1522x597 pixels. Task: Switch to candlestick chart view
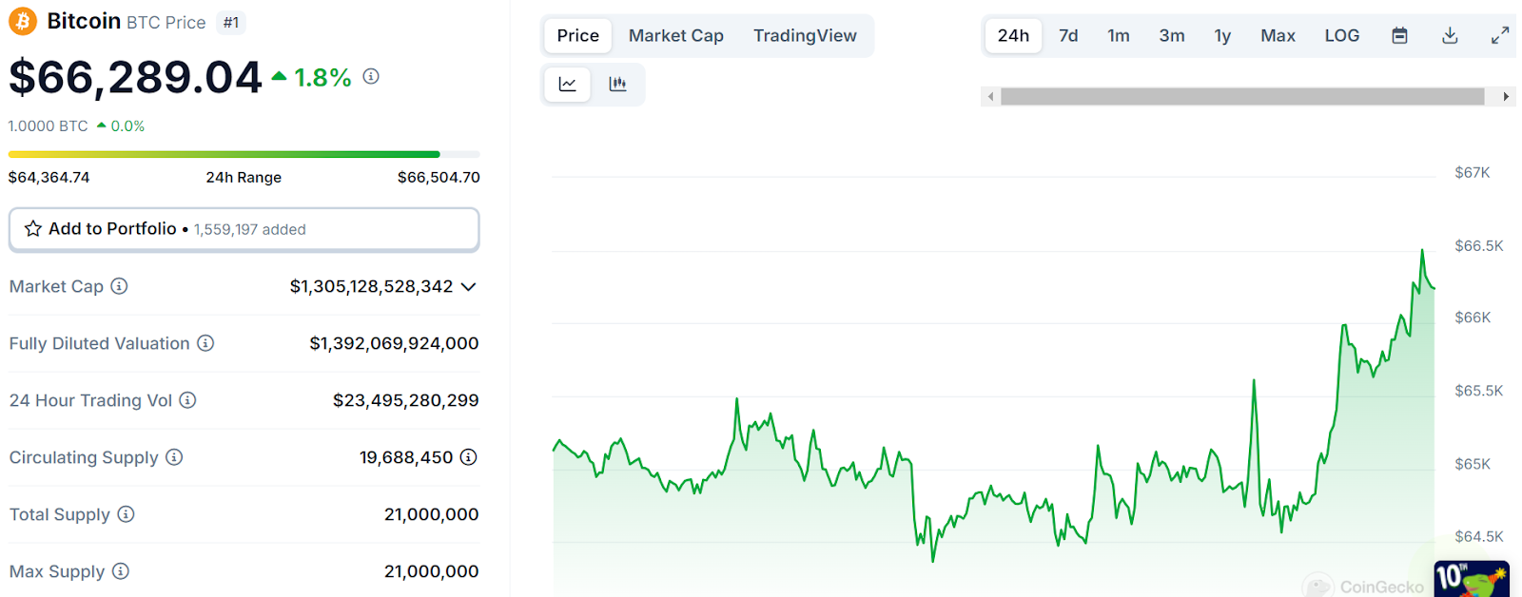coord(617,84)
